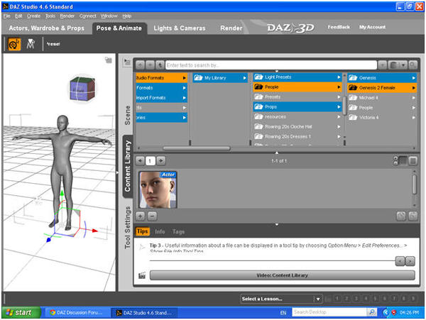Screen dimensions: 426x320
Task: Open the Create menu
Action: pyautogui.click(x=33, y=16)
